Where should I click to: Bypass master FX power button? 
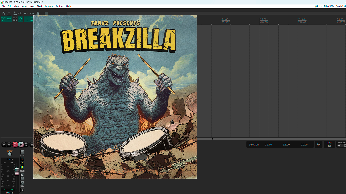[22, 178]
